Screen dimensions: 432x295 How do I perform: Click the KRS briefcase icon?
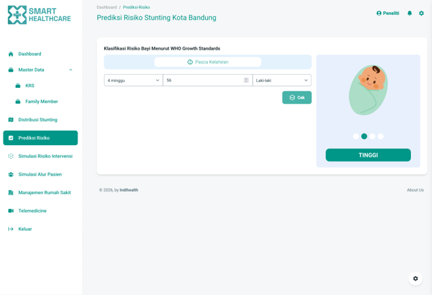[18, 86]
